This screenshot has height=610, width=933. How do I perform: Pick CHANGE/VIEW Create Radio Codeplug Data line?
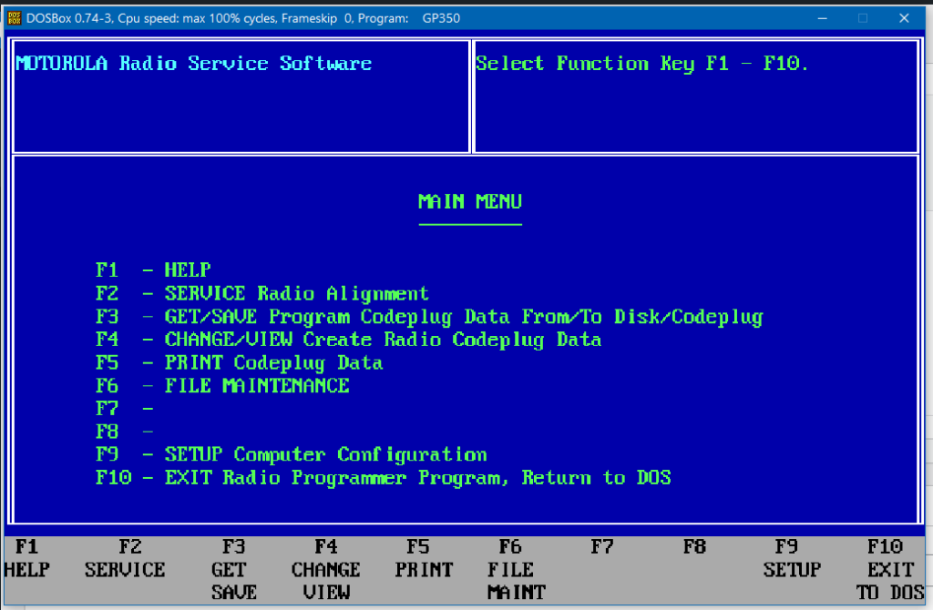point(349,340)
